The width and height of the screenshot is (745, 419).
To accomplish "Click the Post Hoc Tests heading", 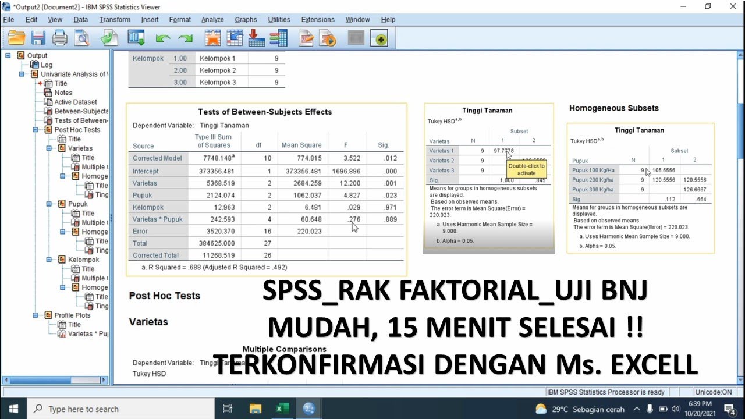I will coord(164,296).
